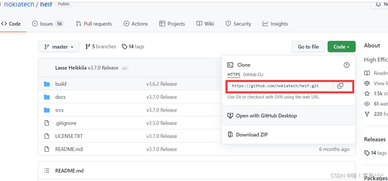The height and width of the screenshot is (181, 388).
Task: Click the clone URL input field
Action: tap(280, 86)
